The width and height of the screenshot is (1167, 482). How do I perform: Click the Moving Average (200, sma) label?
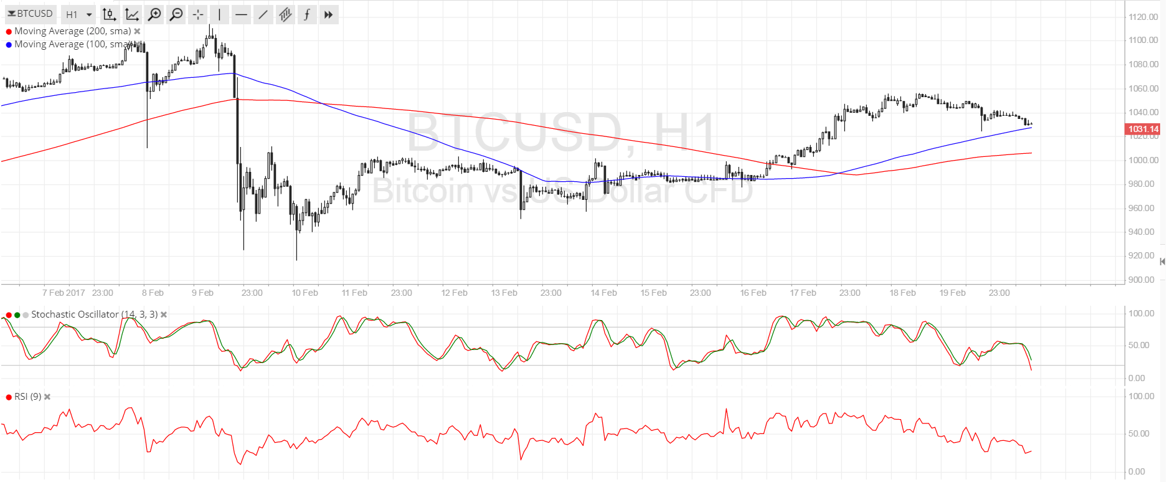coord(73,31)
